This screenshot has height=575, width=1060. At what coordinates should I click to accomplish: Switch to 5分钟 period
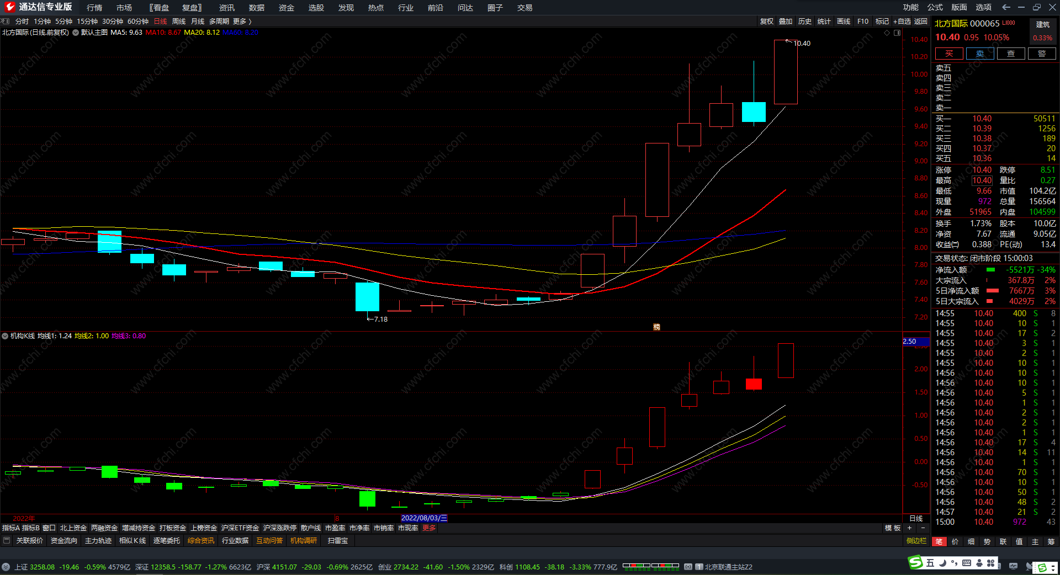pyautogui.click(x=63, y=21)
